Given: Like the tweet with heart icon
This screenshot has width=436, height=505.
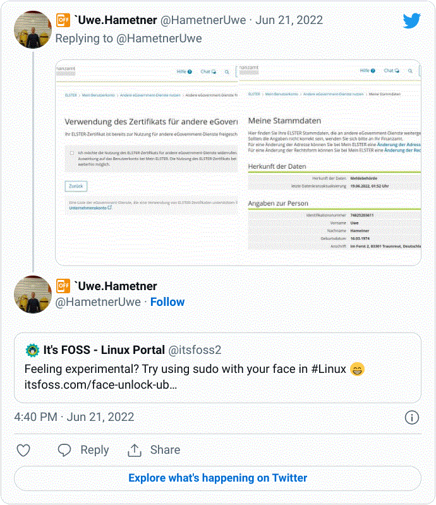Looking at the screenshot, I should click(23, 450).
